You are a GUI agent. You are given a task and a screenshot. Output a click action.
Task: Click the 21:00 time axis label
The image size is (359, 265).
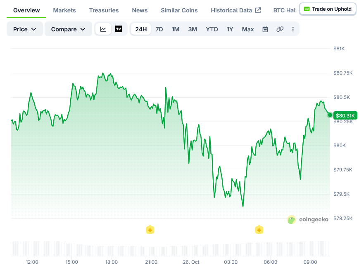[x=151, y=262]
